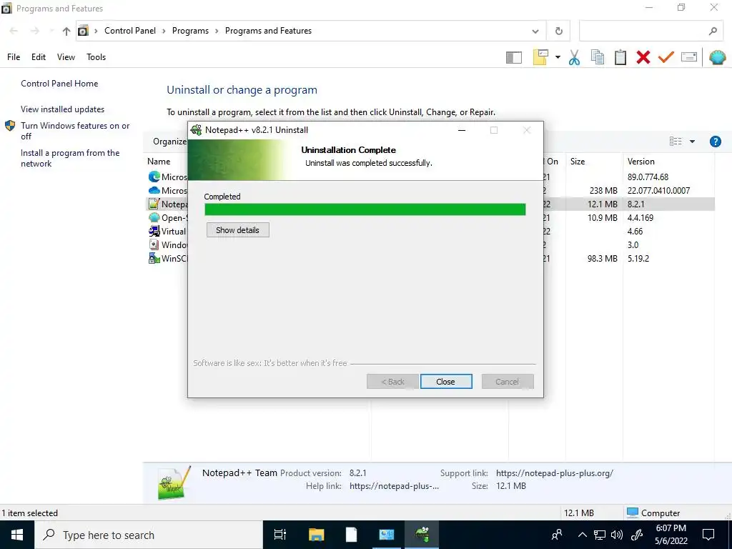Select the Virtual program row icon
This screenshot has height=549, width=732.
[154, 231]
